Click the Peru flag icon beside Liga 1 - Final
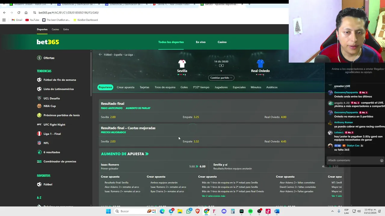385x216 pixels. click(39, 134)
